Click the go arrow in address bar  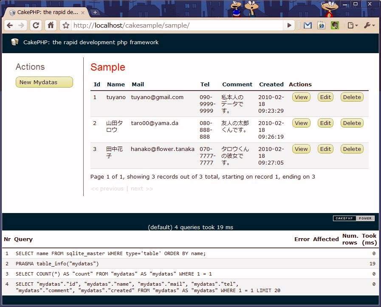click(x=289, y=26)
